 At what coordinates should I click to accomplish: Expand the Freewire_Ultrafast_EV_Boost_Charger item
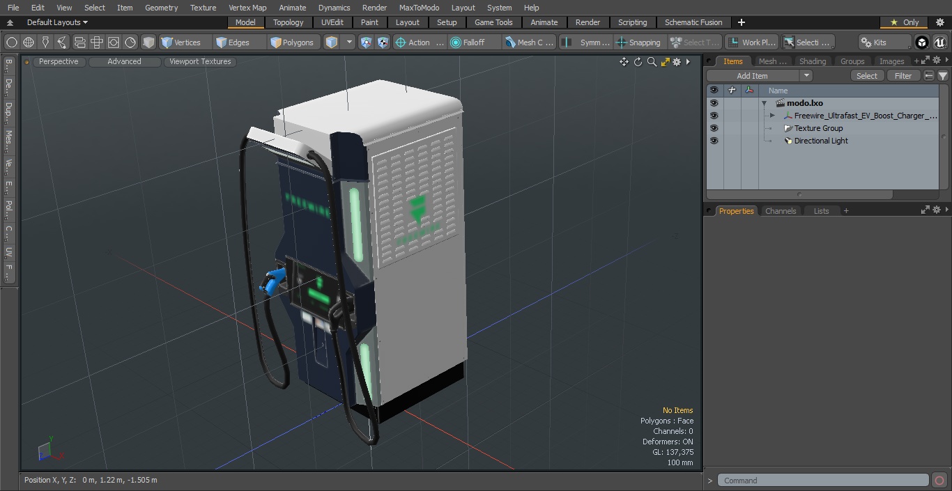point(772,116)
